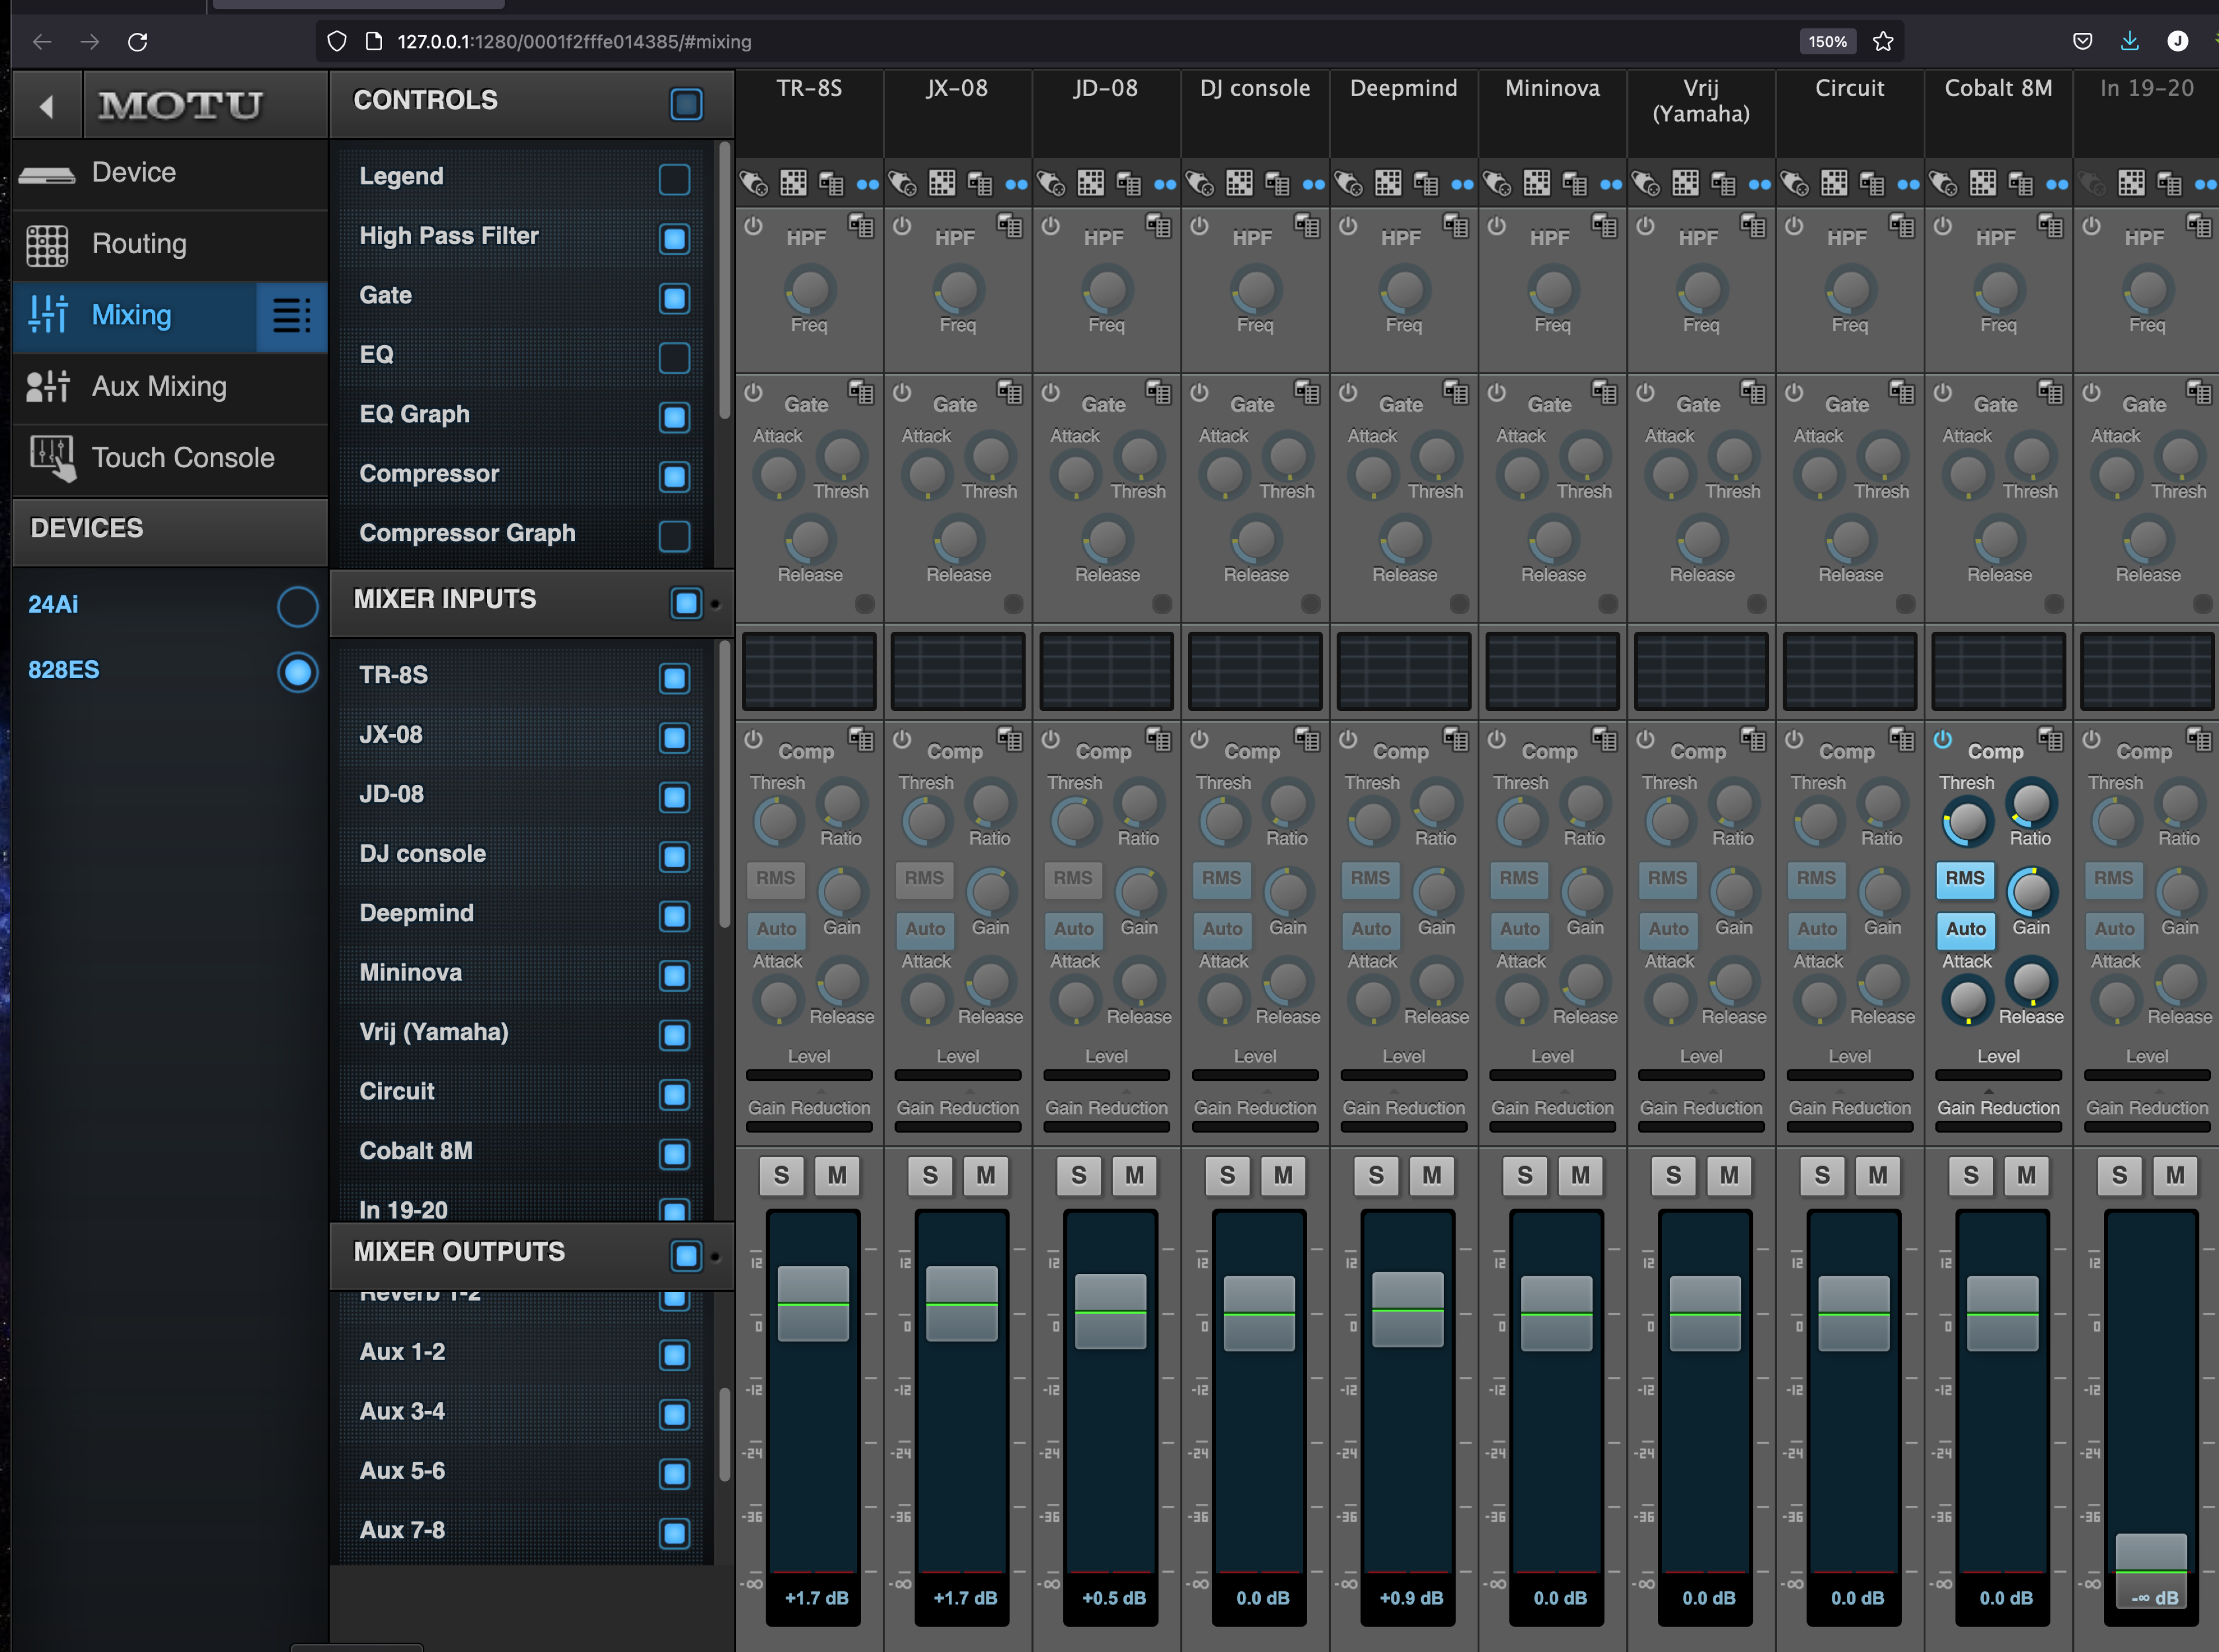Screen dimensions: 2219x1652
Task: Open Deepmind input settings XLR icon
Action: (x=1349, y=184)
